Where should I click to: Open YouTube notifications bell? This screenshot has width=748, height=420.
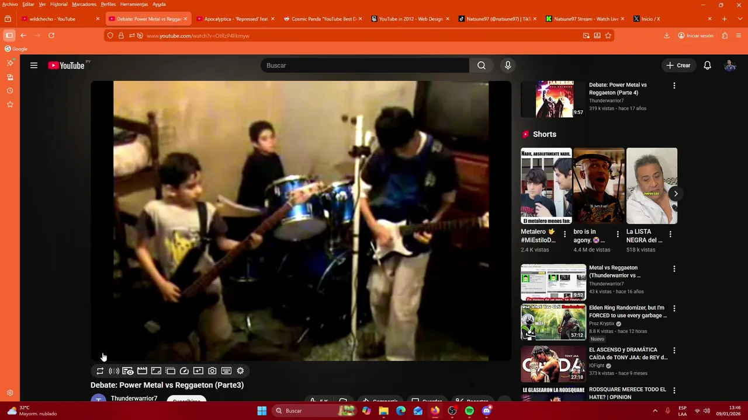click(x=708, y=65)
